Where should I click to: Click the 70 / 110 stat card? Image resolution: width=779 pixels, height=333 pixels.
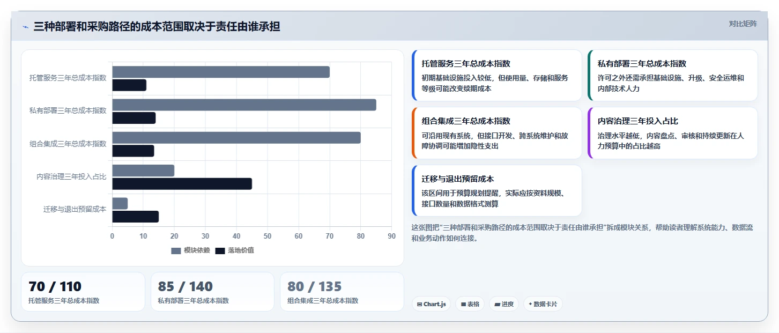pyautogui.click(x=83, y=292)
